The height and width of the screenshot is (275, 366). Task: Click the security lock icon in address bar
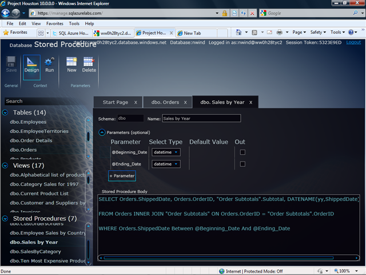(x=225, y=13)
